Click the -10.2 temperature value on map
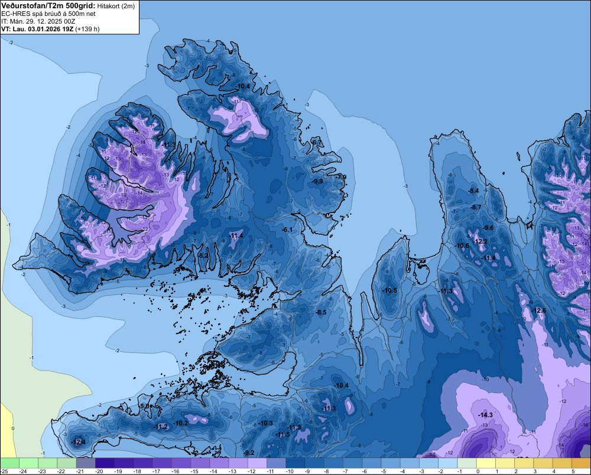The height and width of the screenshot is (475, 591). [180, 422]
